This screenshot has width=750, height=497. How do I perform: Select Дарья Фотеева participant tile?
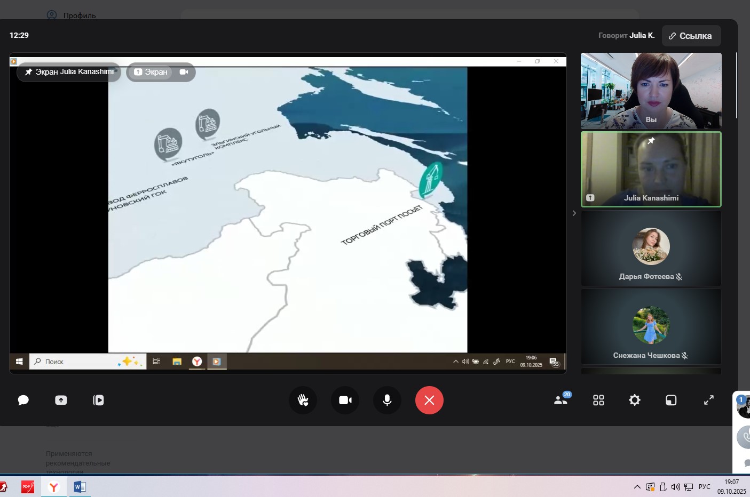(x=651, y=248)
